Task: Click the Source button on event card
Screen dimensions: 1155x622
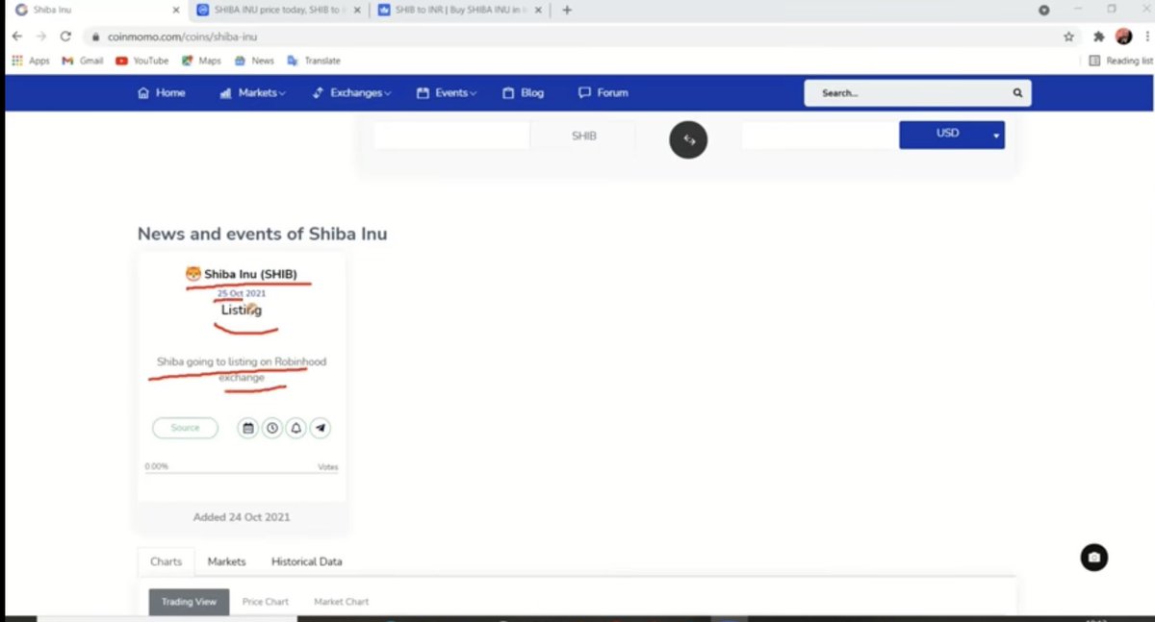Action: 185,428
